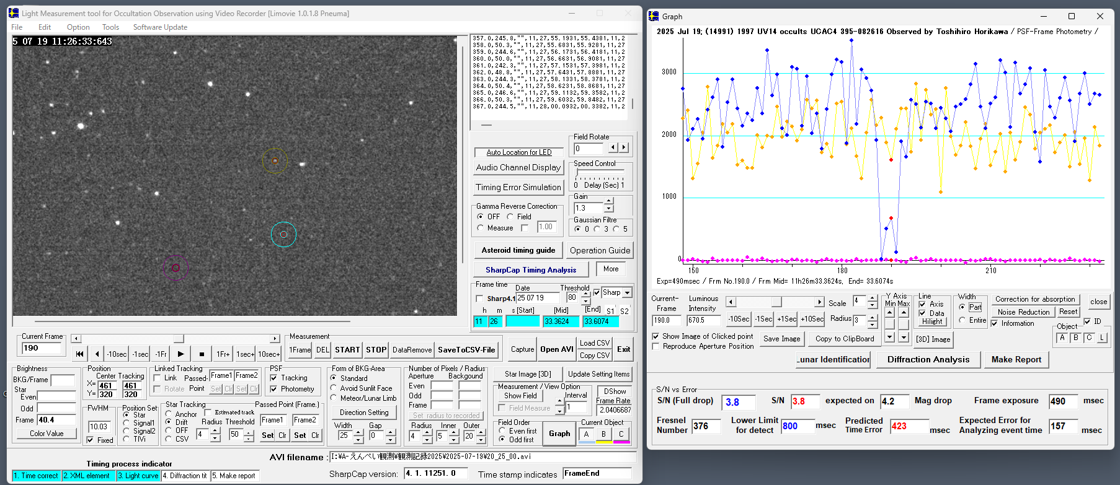
Task: Jump to first frame of the video
Action: (79, 354)
